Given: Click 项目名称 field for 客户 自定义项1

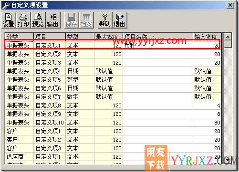Looking at the screenshot, I should [x=158, y=131].
